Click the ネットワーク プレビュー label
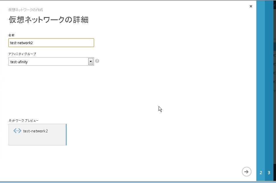 (x=23, y=120)
